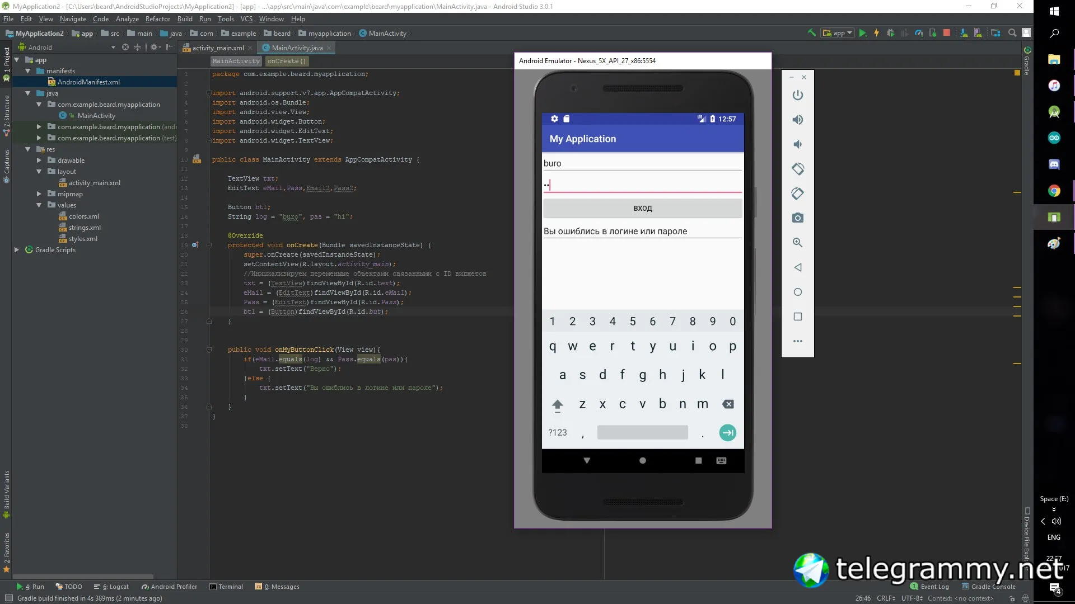This screenshot has width=1075, height=604.
Task: Run the app with the green play icon
Action: coord(863,33)
